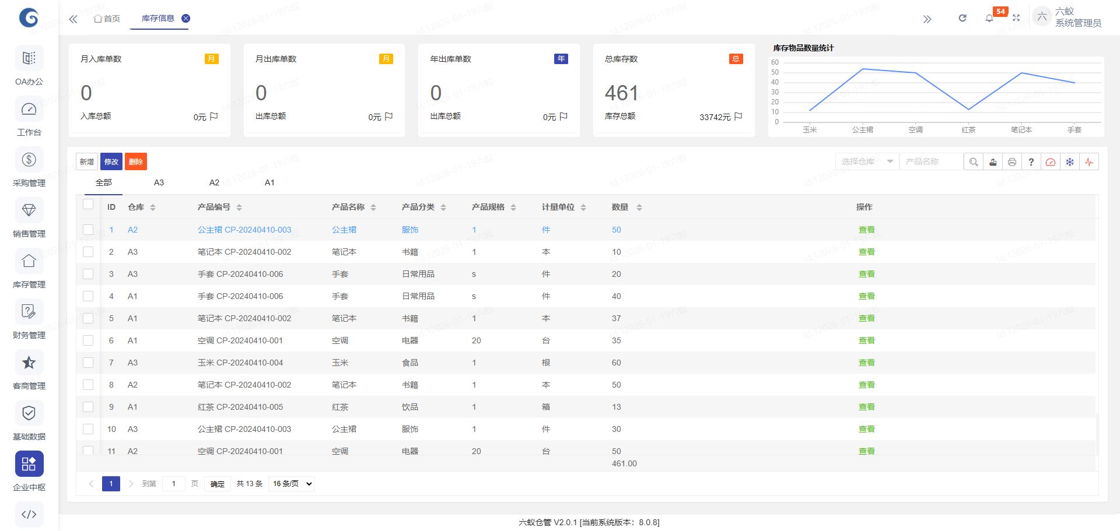Open 库存管理 in the sidebar

point(29,269)
